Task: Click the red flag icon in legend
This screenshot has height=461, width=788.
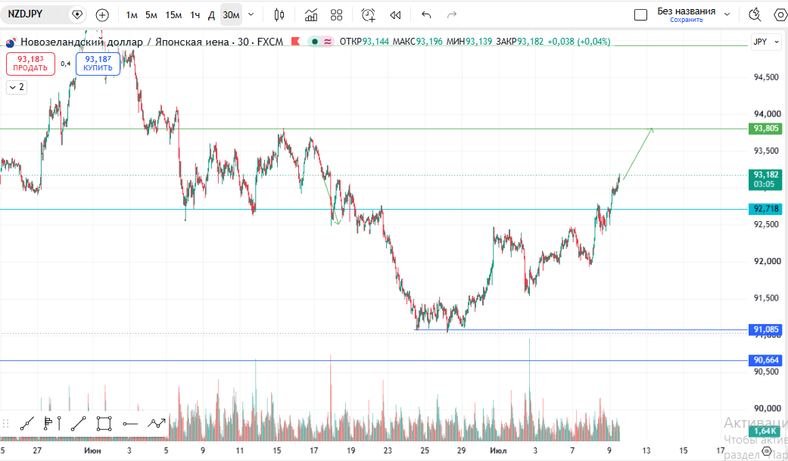Action: [x=295, y=41]
